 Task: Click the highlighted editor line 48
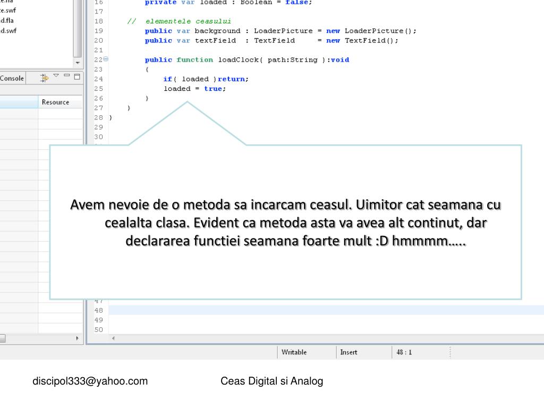point(326,310)
